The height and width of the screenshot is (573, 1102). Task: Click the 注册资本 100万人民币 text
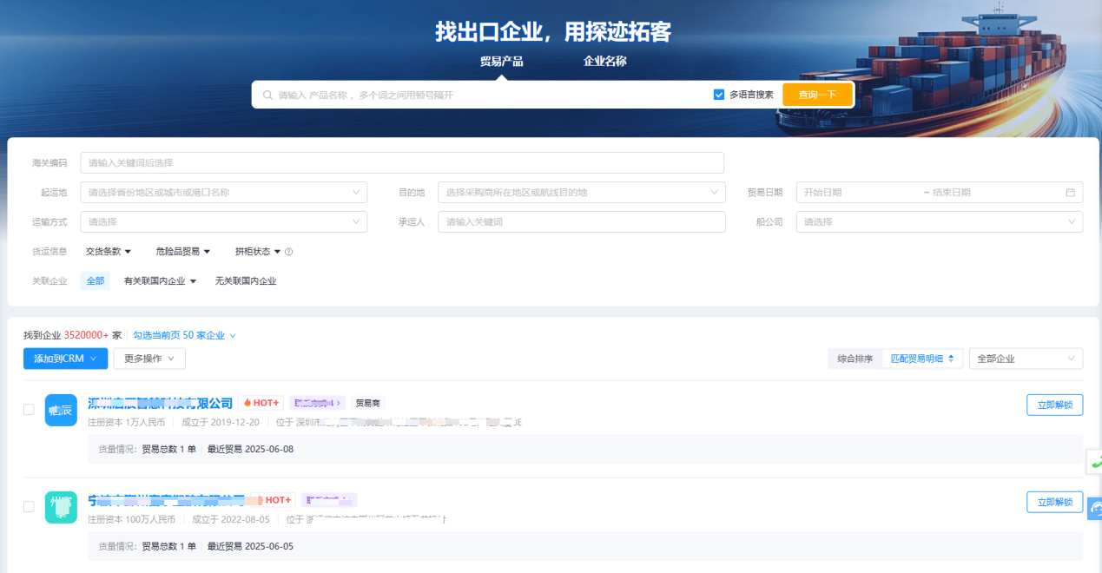pos(132,520)
